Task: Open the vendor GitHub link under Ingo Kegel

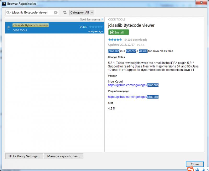Action: pos(133,85)
